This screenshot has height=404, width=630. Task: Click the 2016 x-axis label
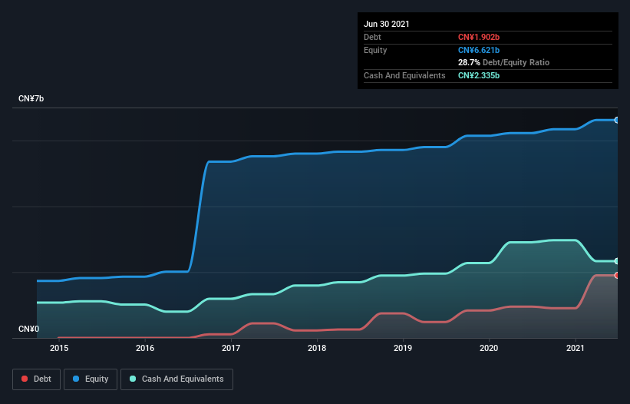coord(145,348)
